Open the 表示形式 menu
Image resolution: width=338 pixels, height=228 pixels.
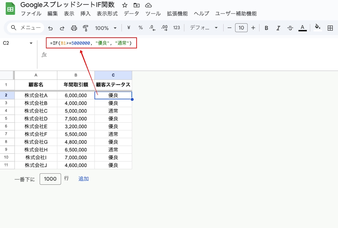pos(107,13)
